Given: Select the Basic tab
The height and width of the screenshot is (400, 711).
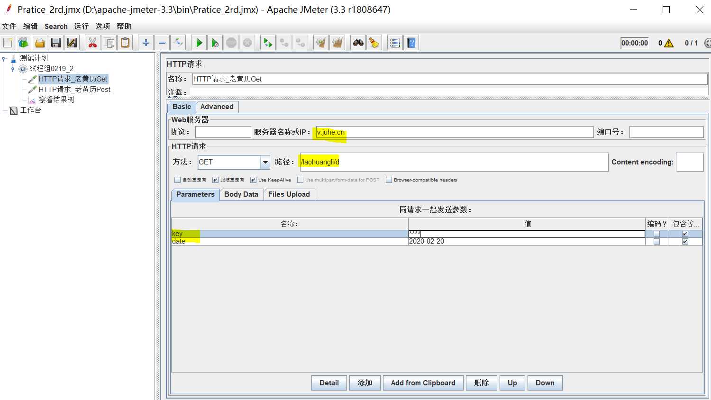Looking at the screenshot, I should point(182,107).
